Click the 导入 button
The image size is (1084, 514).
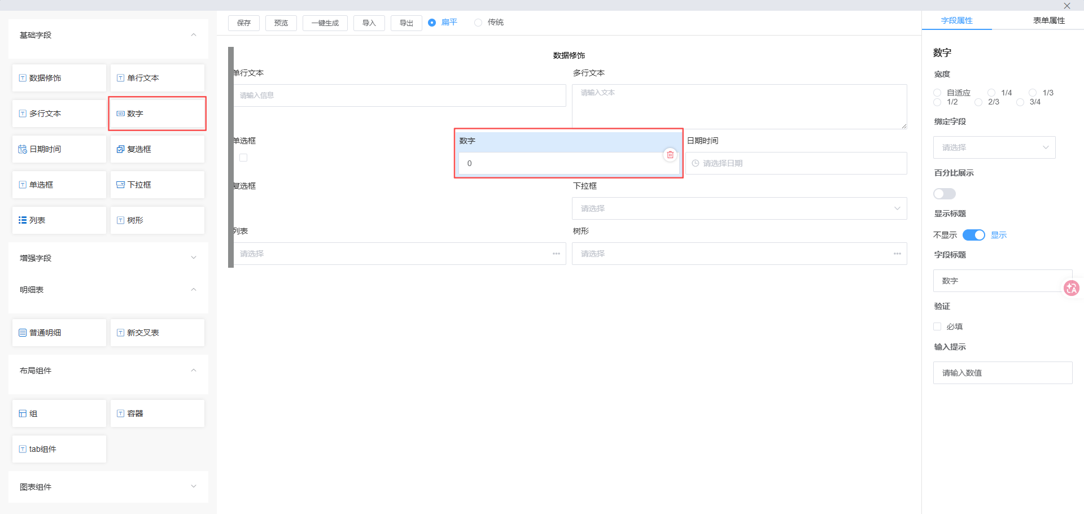tap(369, 23)
